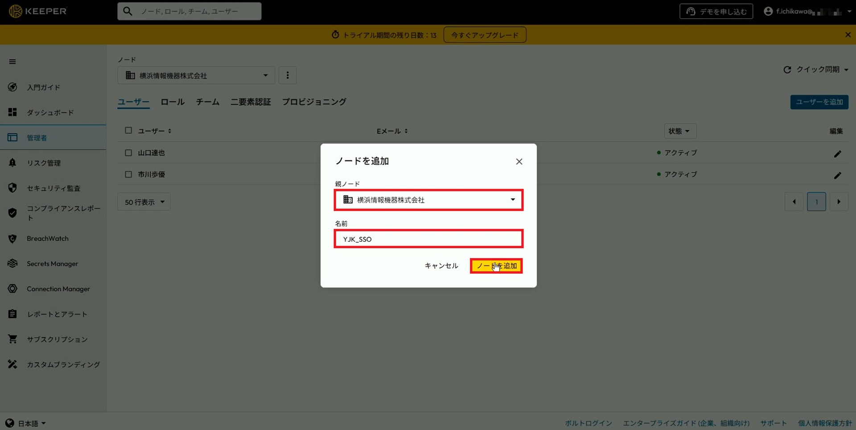The width and height of the screenshot is (856, 430).
Task: Click the hamburger menu icon in sidebar
Action: (x=12, y=62)
